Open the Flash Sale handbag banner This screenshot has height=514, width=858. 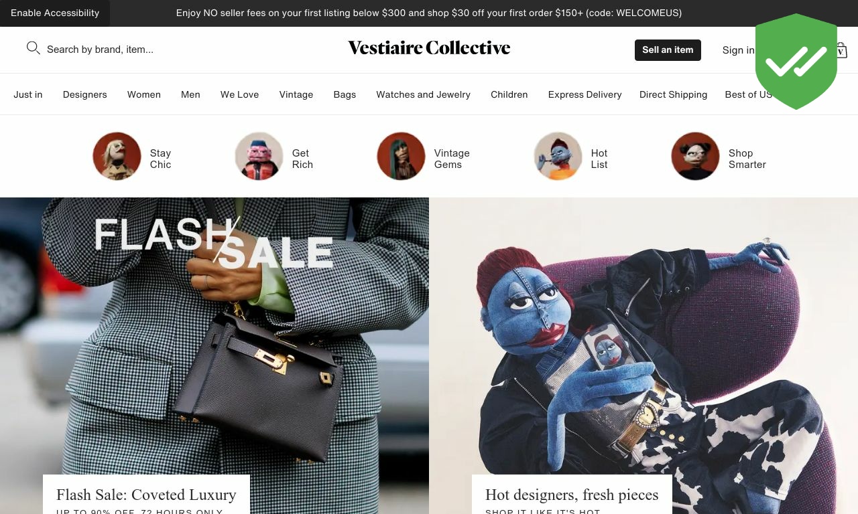(214, 355)
